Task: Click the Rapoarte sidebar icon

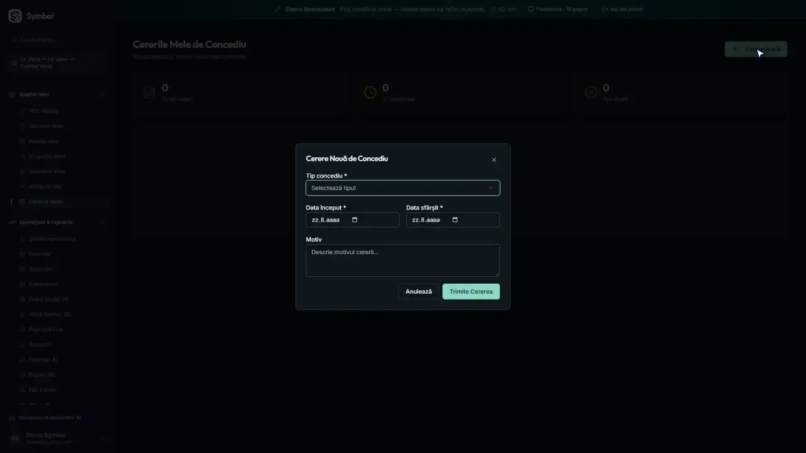Action: 23,345
